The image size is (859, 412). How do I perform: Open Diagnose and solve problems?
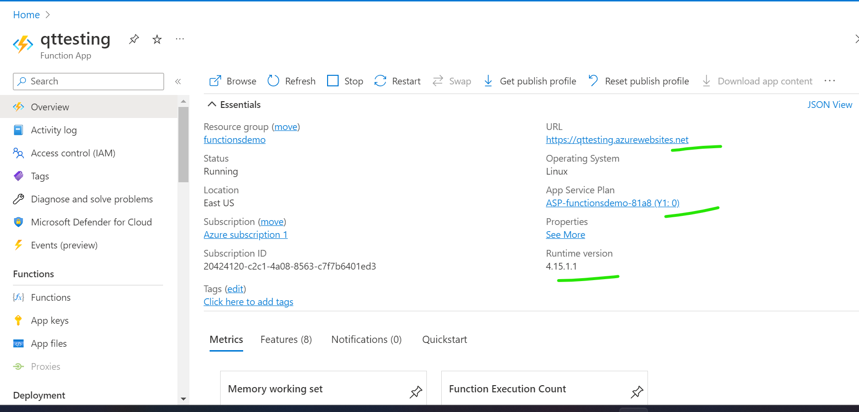[89, 199]
